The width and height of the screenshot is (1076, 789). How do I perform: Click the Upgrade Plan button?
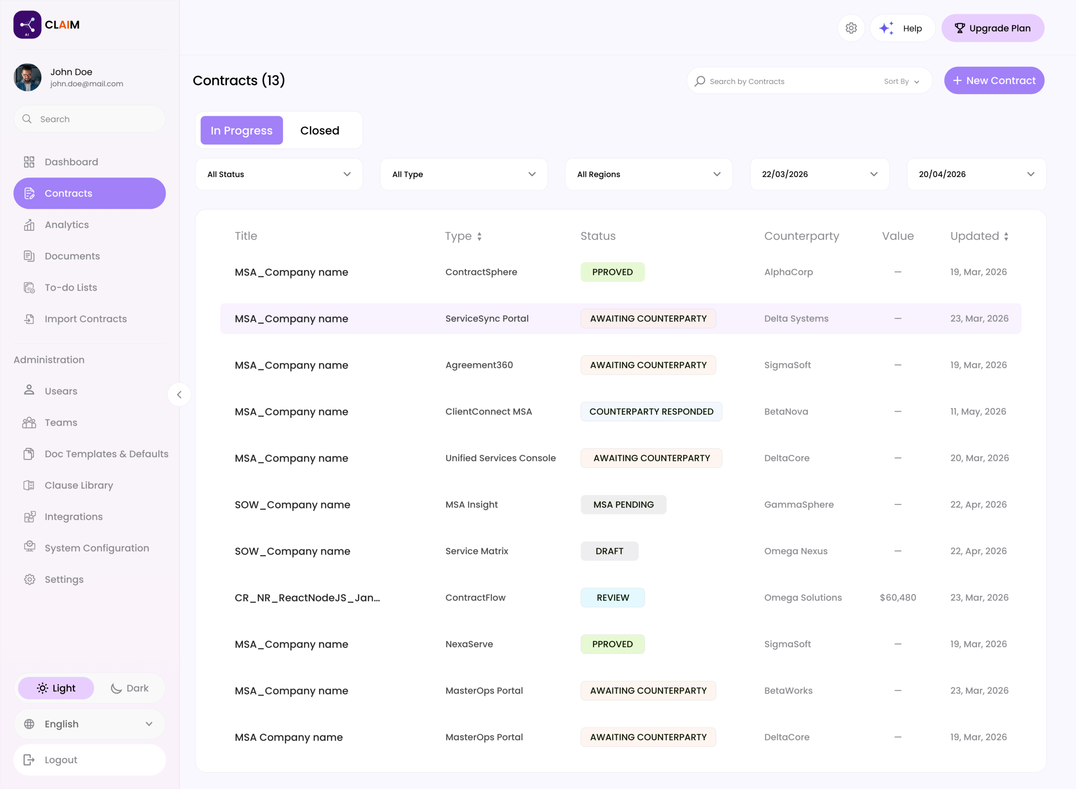click(x=992, y=28)
